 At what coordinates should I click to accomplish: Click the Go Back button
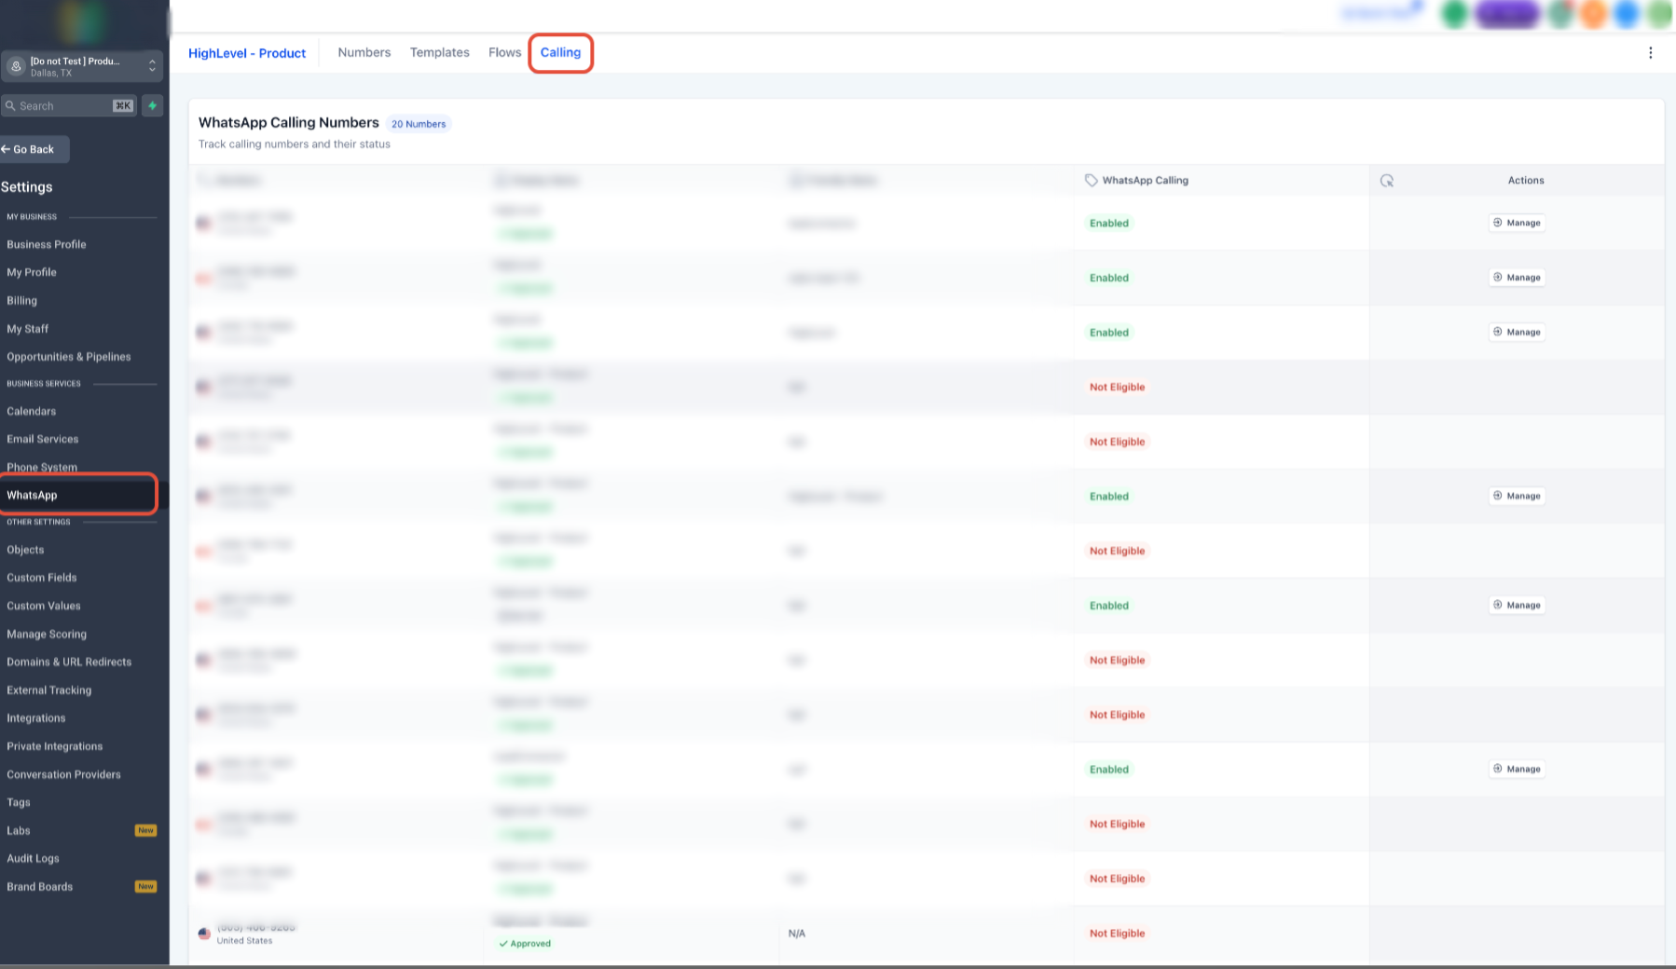[34, 149]
